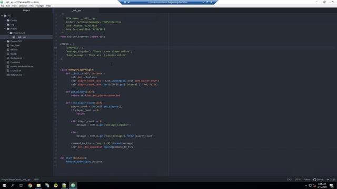Click the from twisted.internet import line
The height and width of the screenshot is (189, 337).
pyautogui.click(x=83, y=37)
